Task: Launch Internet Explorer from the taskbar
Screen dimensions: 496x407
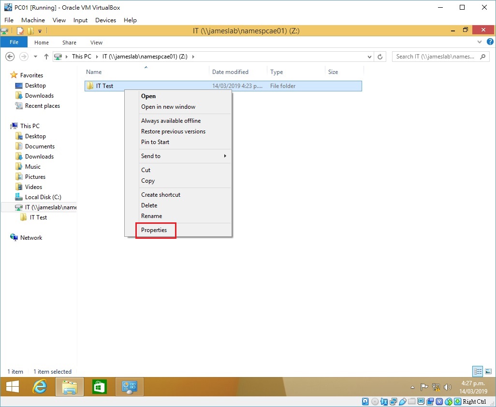Action: click(x=40, y=387)
